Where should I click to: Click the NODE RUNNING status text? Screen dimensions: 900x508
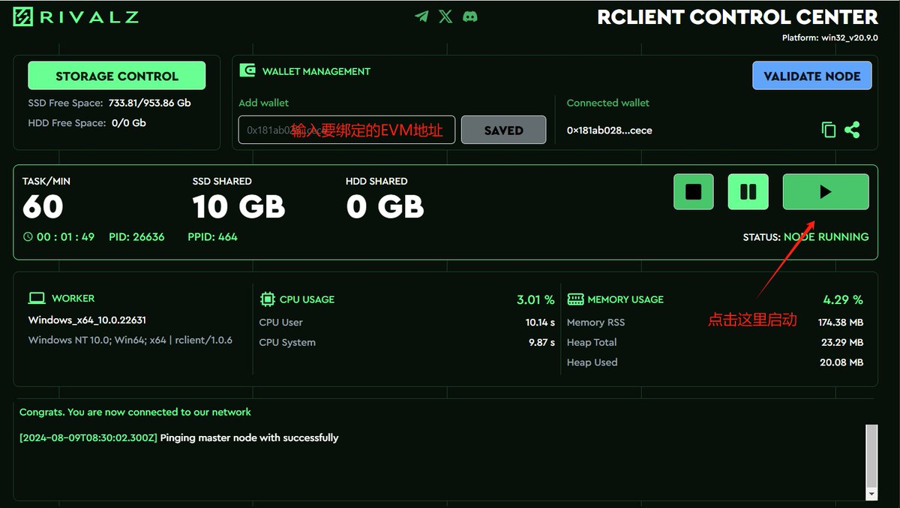(826, 236)
